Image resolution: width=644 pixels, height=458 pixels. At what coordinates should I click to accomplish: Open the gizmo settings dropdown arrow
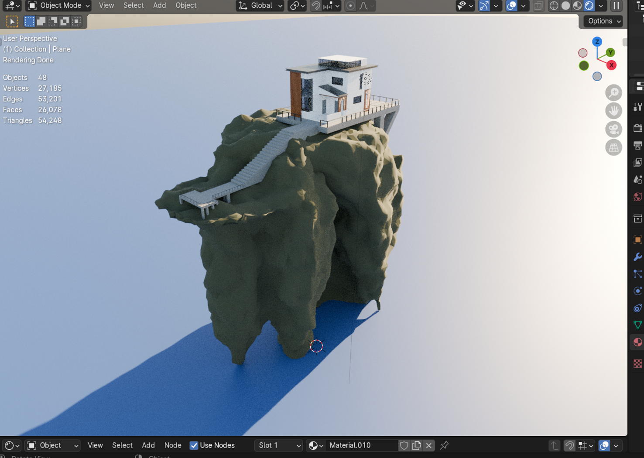(496, 6)
